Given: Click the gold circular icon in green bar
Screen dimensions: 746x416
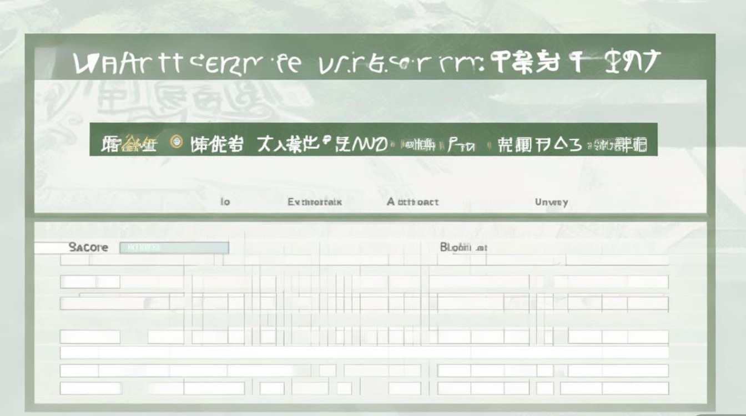Looking at the screenshot, I should tap(177, 142).
